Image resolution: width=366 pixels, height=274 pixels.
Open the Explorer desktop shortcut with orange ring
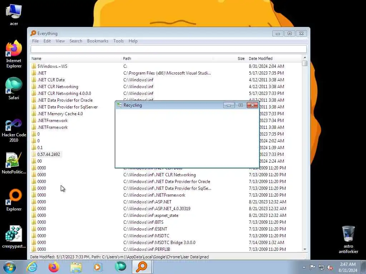(x=14, y=200)
